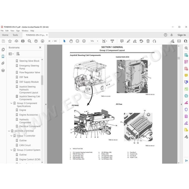Collapse Group 2 Control System bookmark
The height and width of the screenshot is (189, 189).
click(11, 150)
